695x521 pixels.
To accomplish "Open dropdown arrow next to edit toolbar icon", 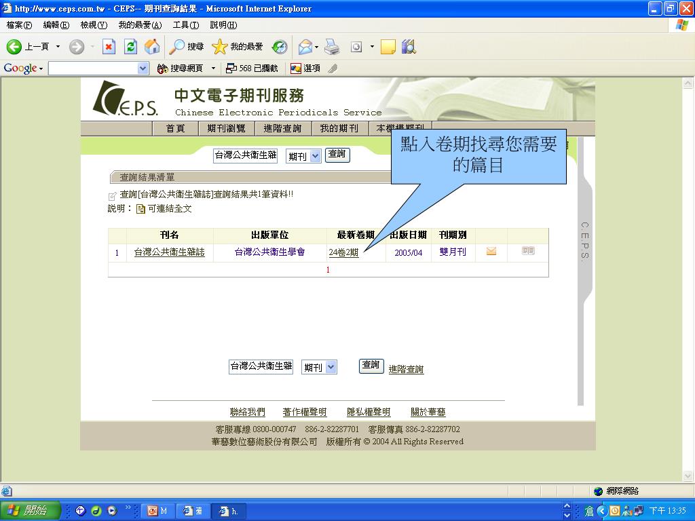I will click(372, 47).
